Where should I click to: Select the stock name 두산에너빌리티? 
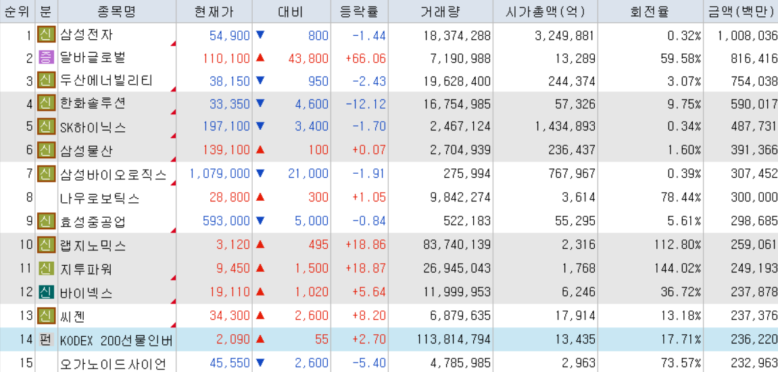pos(106,81)
